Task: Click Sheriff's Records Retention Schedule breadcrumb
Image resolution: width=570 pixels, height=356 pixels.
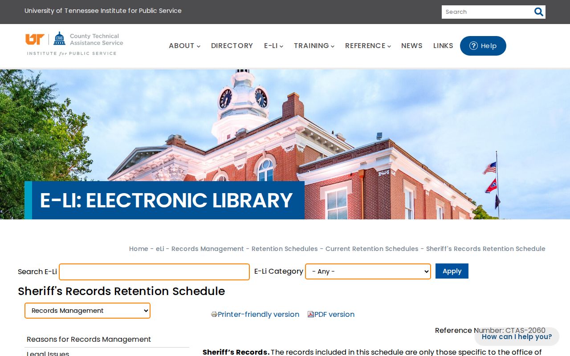Action: click(486, 249)
